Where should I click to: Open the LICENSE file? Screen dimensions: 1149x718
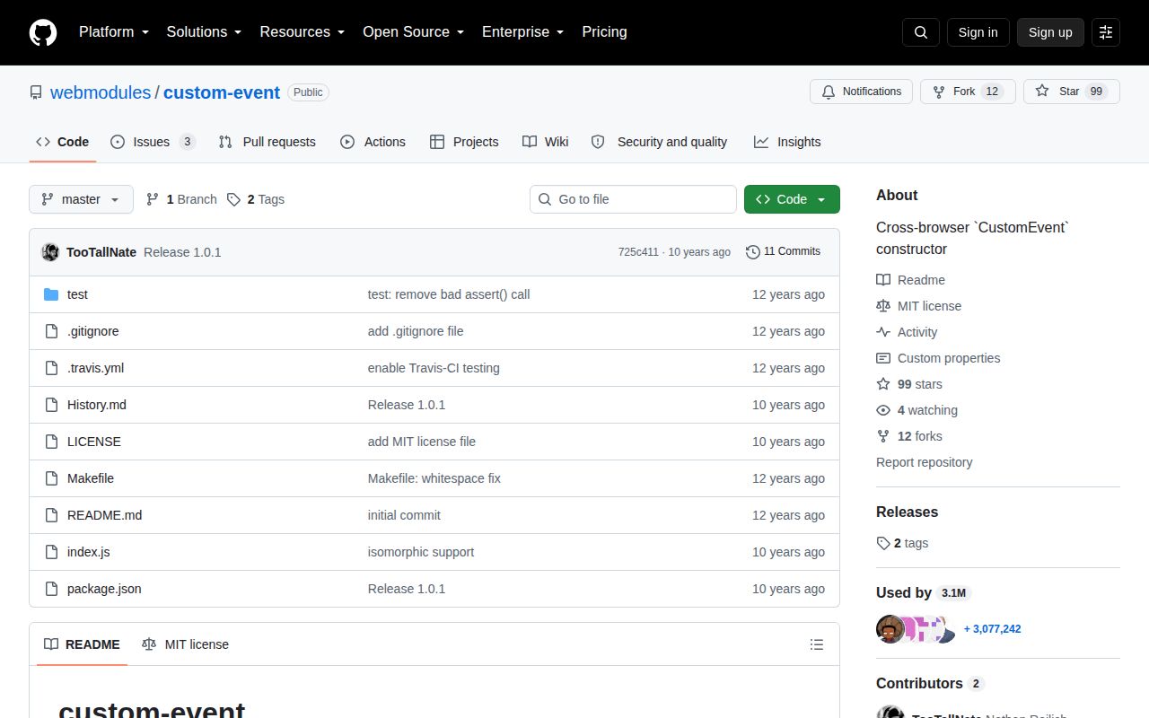point(94,442)
